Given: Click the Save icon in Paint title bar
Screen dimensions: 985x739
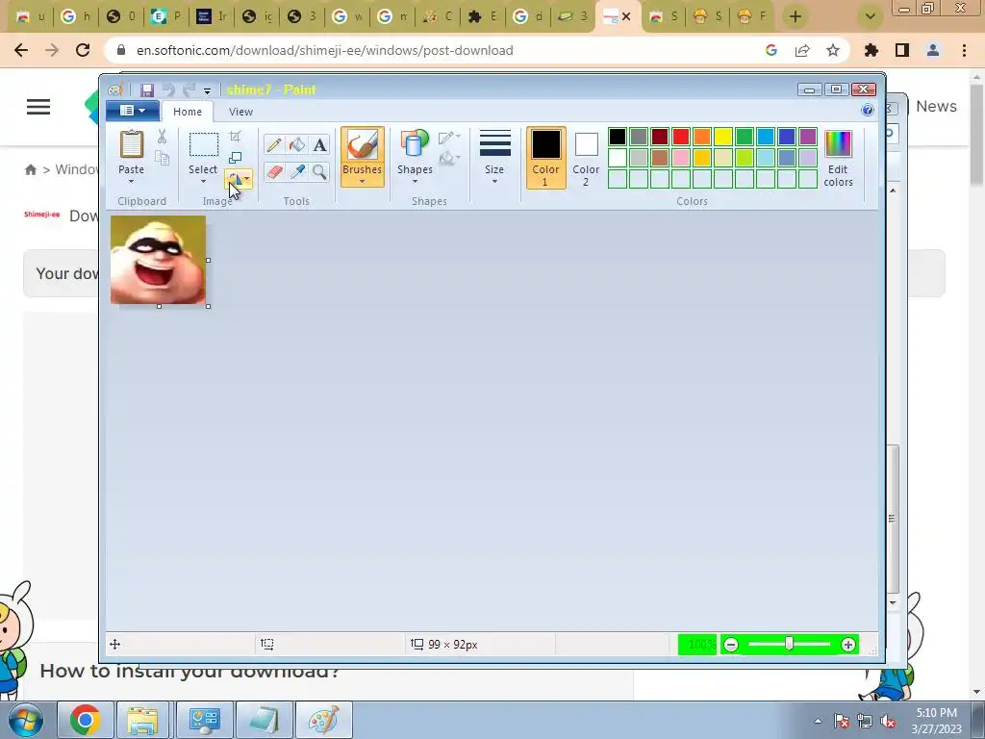Looking at the screenshot, I should pyautogui.click(x=147, y=89).
